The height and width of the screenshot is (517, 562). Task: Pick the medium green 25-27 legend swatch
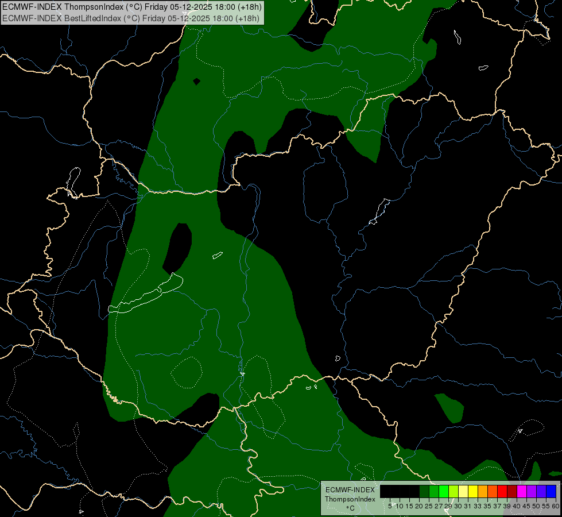[434, 491]
